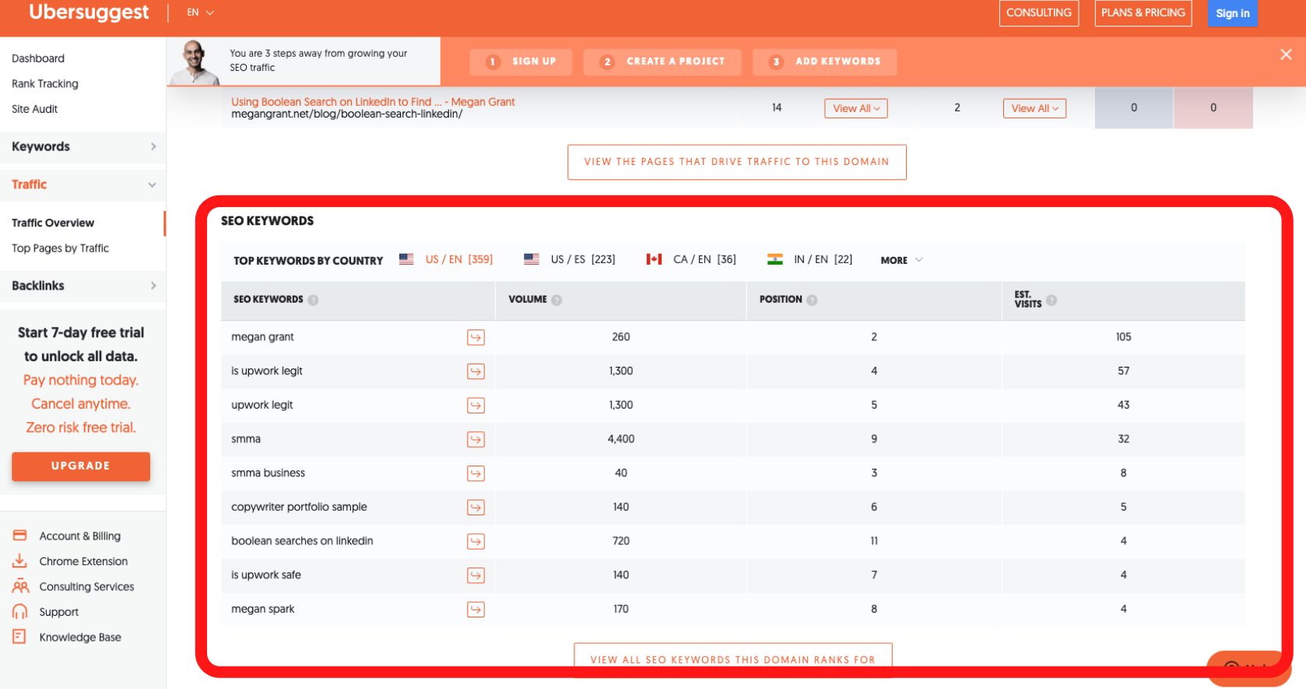Click arrow icon beside smma keyword
1306x689 pixels.
click(476, 439)
